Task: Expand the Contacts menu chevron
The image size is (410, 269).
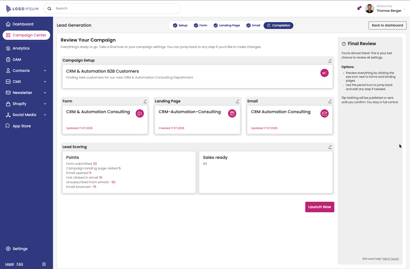Action: point(45,71)
